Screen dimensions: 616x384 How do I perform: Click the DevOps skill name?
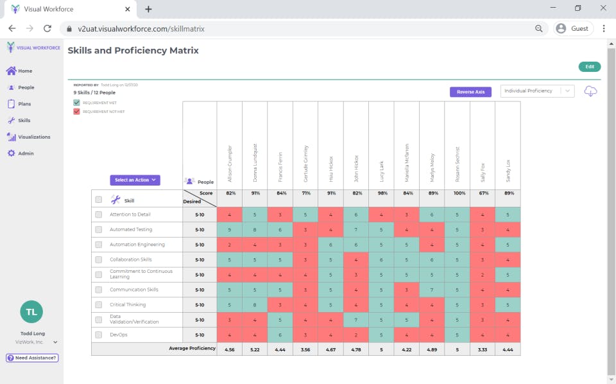[x=119, y=335]
